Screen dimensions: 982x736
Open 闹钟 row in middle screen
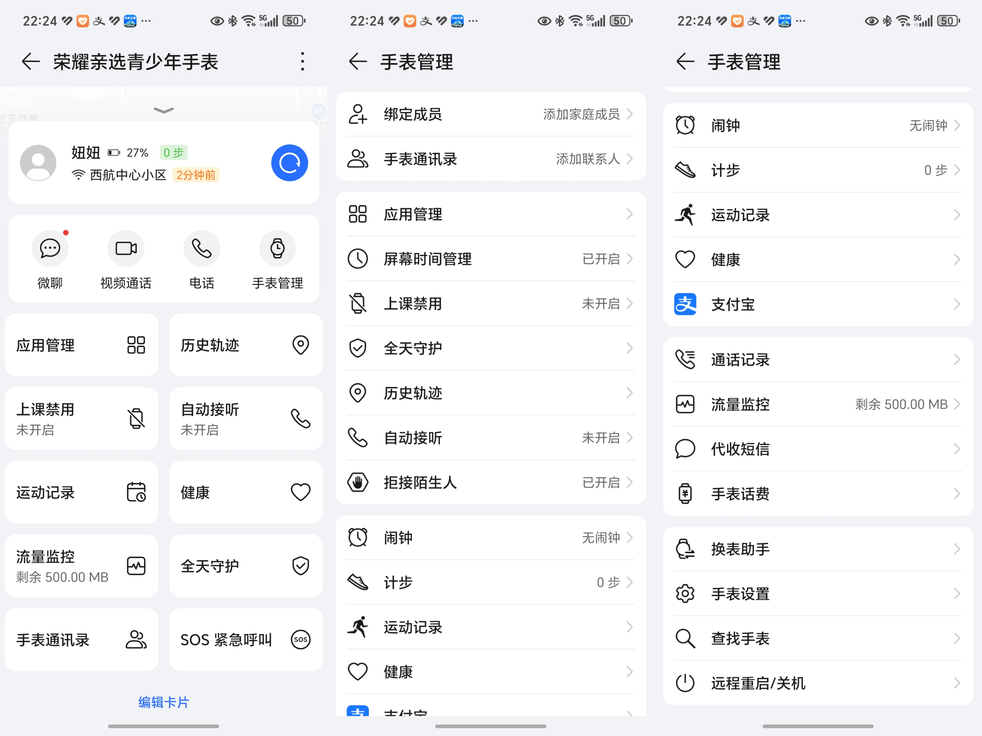tap(491, 538)
